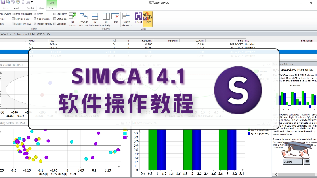Click the 0.956 Q2 value of M1
317x178 pixels.
[201, 44]
